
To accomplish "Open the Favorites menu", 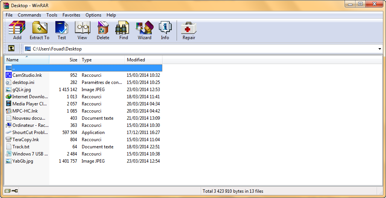I will click(x=72, y=15).
